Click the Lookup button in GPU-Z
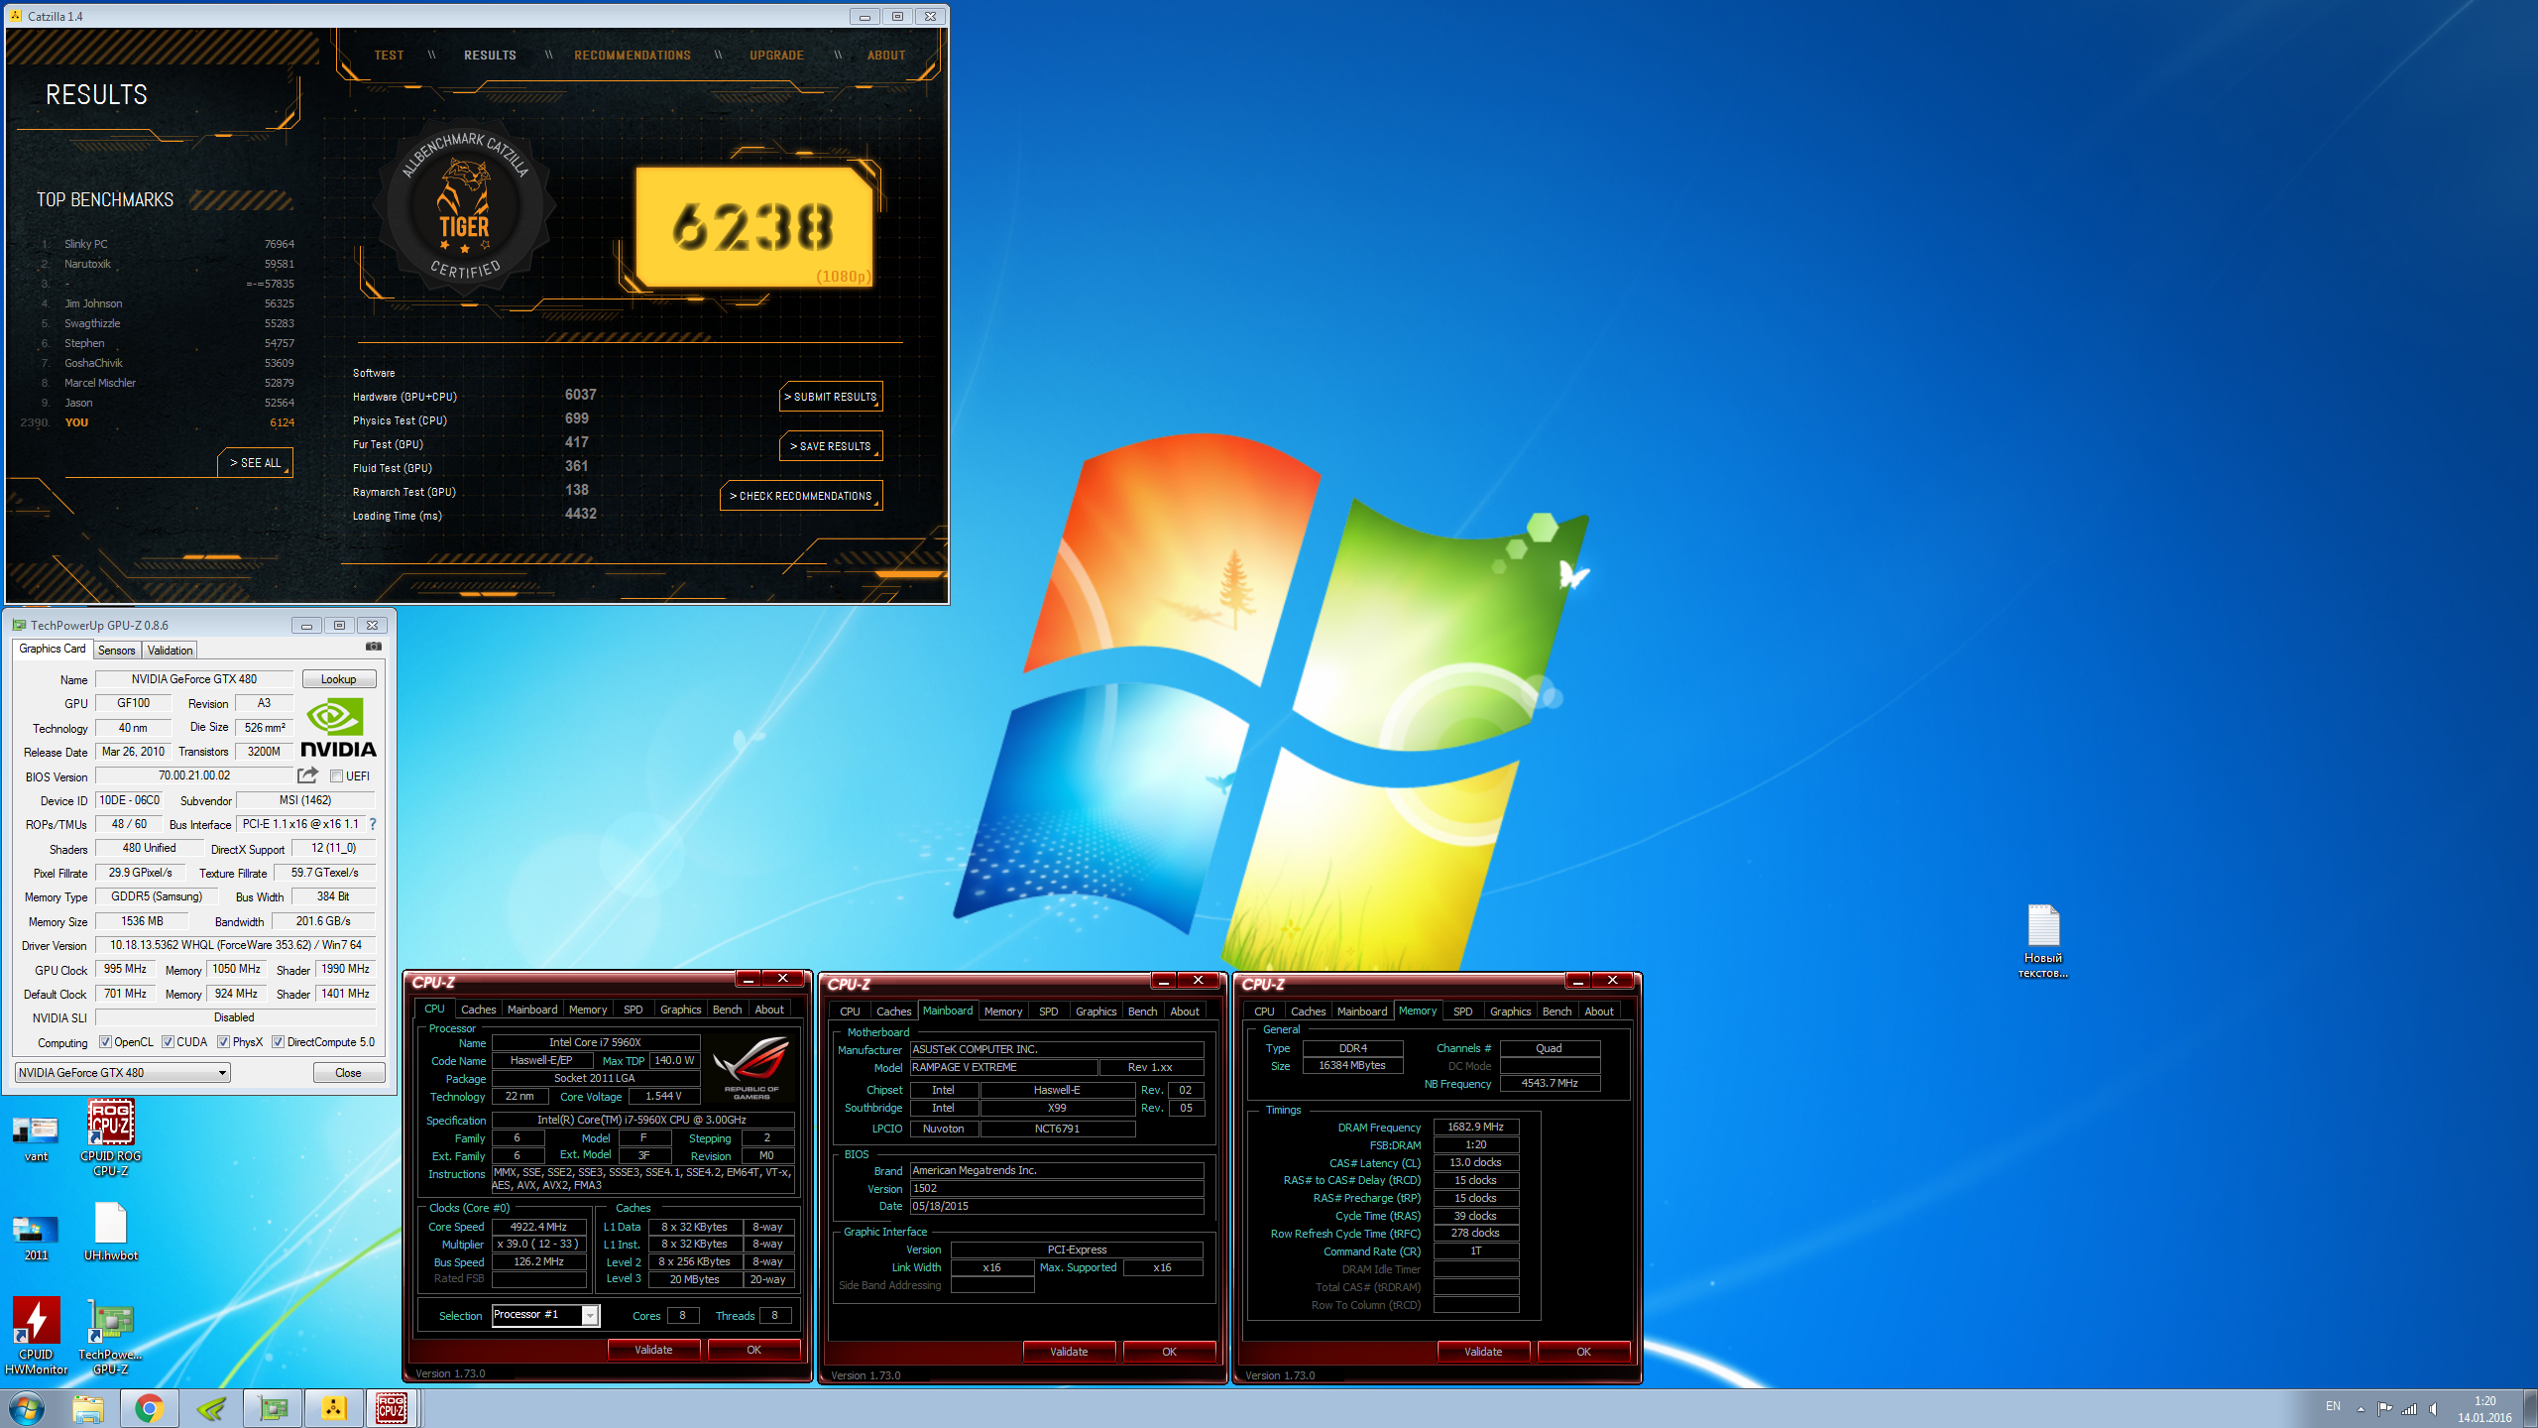The image size is (2538, 1428). (x=339, y=679)
